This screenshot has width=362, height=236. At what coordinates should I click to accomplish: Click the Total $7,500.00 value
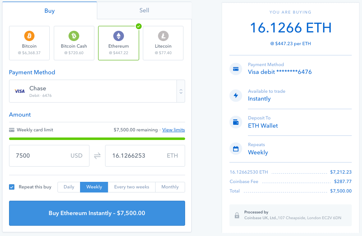[341, 191]
